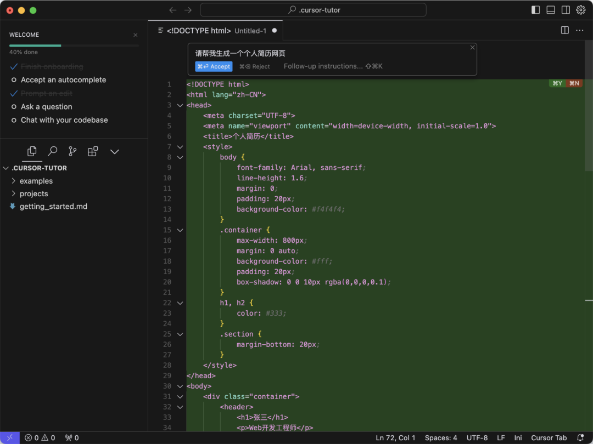Click line number 20 in gutter
Screen dimensions: 593x444
tap(167, 282)
